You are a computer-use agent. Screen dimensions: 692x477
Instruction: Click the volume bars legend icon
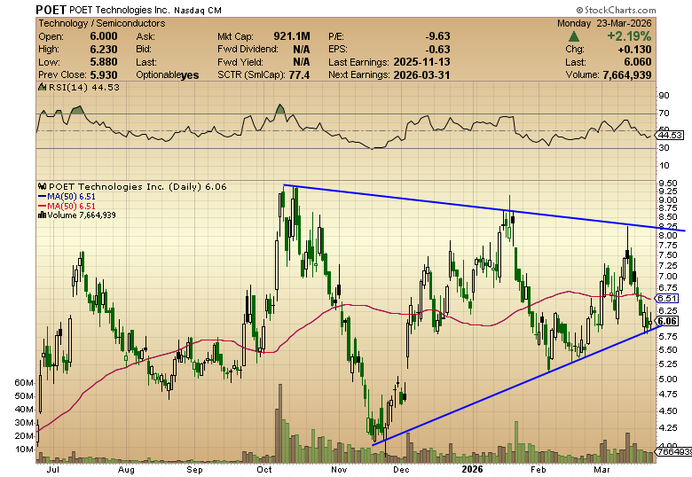(43, 215)
